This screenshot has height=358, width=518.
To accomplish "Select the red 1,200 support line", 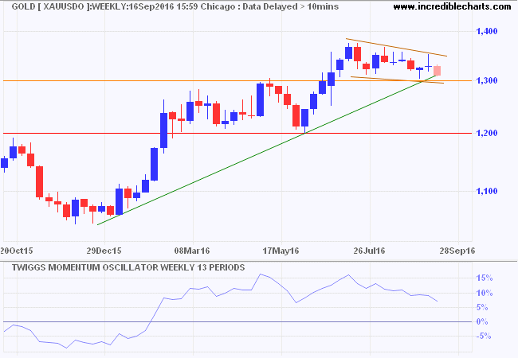I will (237, 133).
